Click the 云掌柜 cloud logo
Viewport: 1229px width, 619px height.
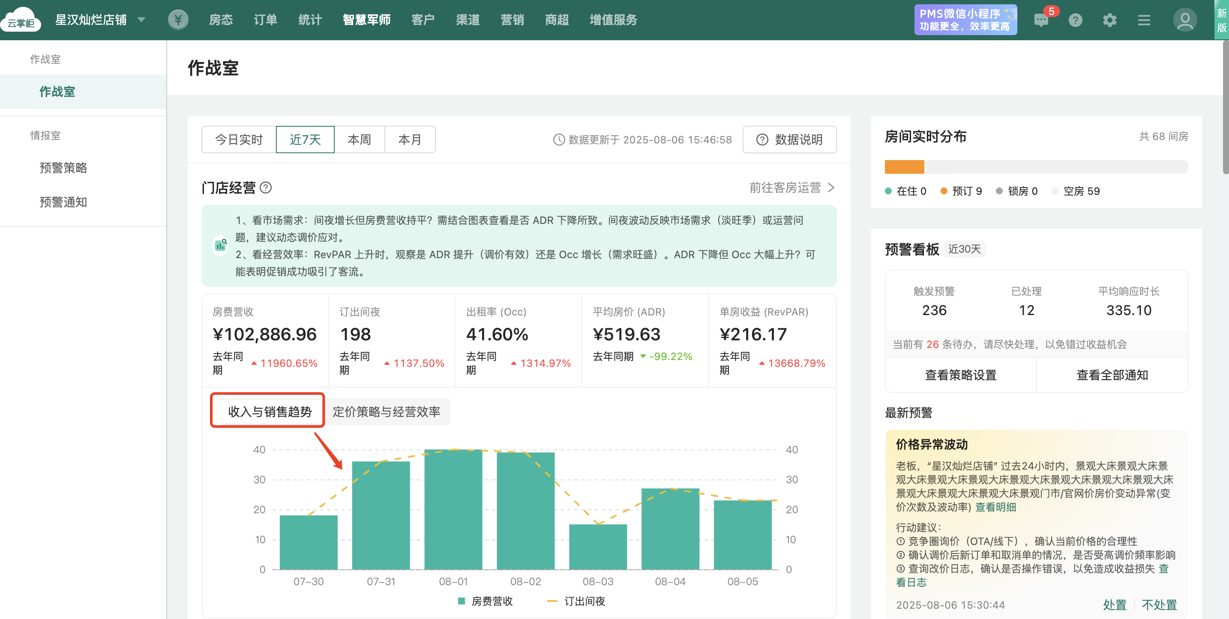pos(21,20)
